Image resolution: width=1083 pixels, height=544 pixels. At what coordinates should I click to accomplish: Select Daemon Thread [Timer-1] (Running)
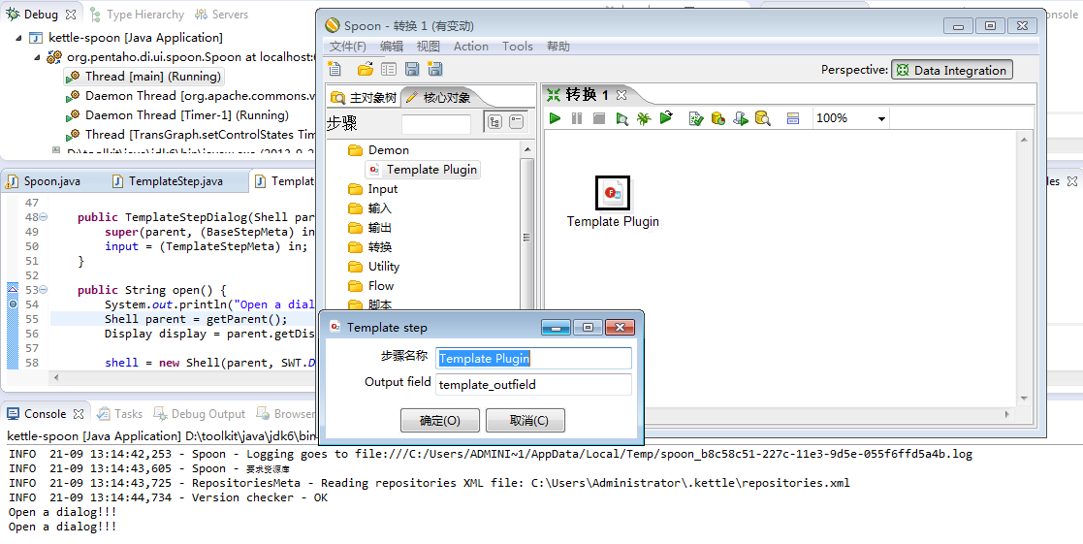click(177, 115)
